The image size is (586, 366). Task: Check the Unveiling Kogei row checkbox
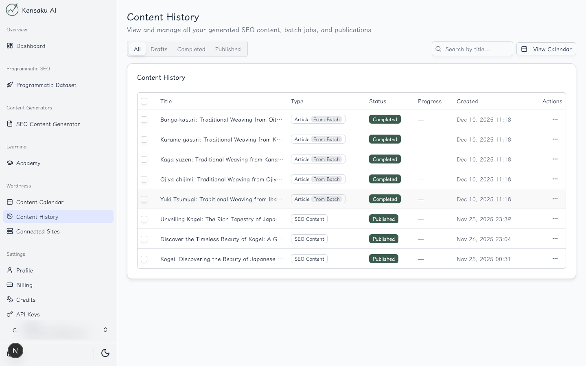pyautogui.click(x=144, y=219)
